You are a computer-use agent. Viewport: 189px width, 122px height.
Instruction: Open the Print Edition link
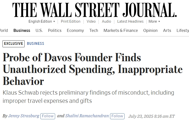71,21
